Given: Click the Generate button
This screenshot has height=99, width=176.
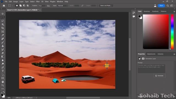Looking at the screenshot, I should tap(159, 76).
